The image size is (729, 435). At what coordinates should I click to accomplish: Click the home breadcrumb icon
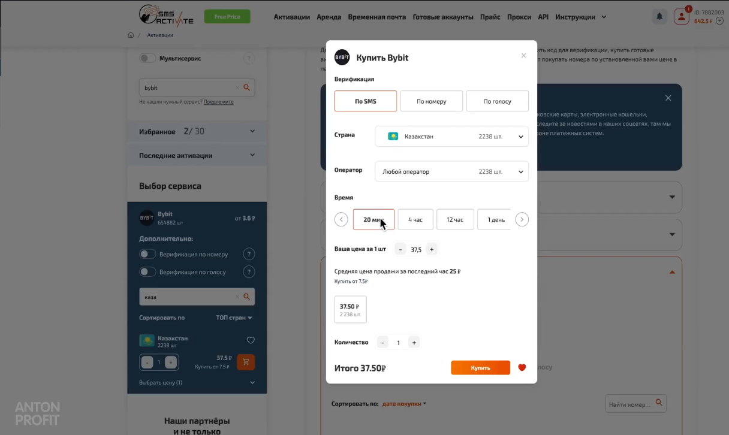pyautogui.click(x=131, y=35)
